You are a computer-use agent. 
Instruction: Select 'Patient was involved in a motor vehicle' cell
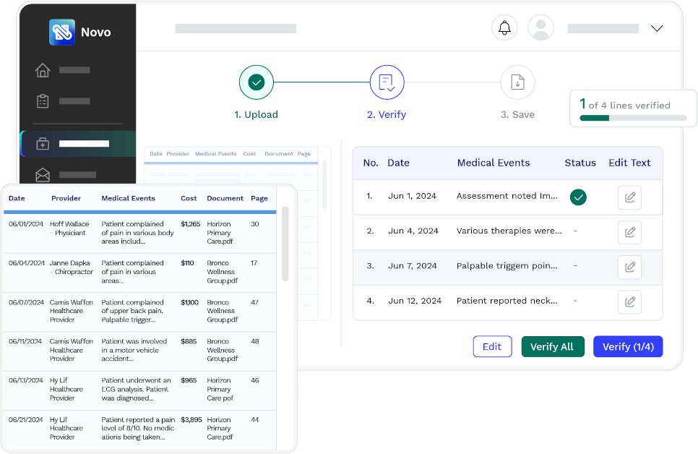pyautogui.click(x=134, y=350)
